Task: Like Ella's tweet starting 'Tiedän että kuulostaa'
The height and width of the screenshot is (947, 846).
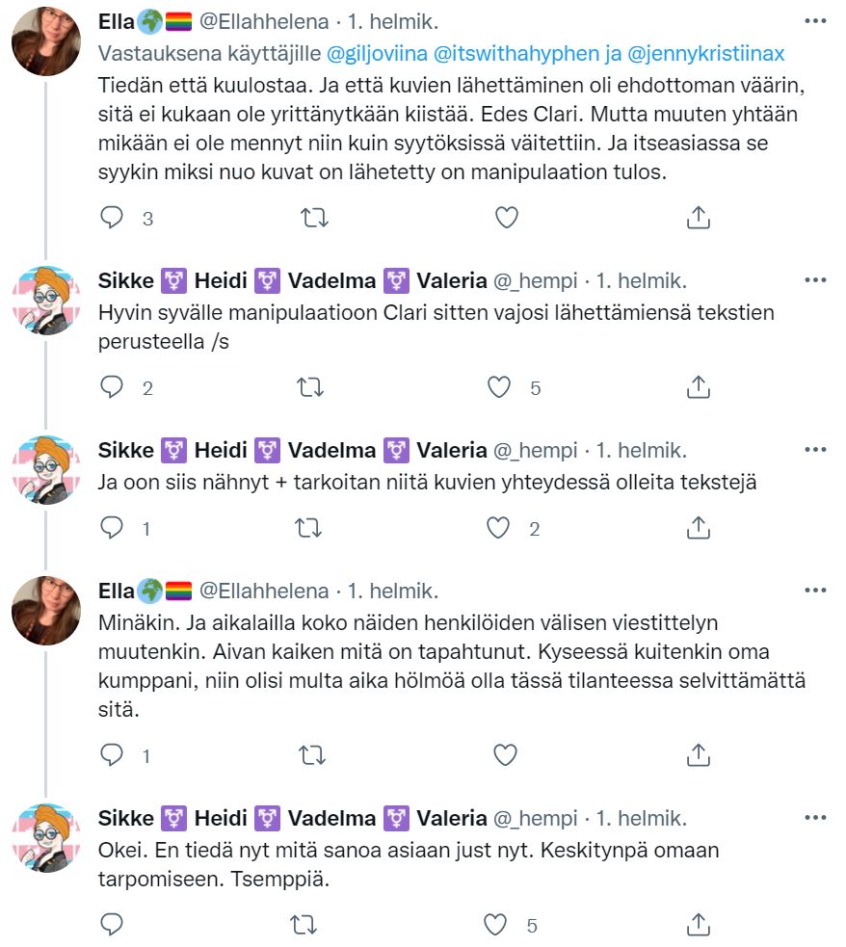Action: [507, 218]
